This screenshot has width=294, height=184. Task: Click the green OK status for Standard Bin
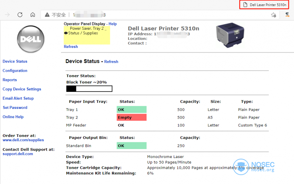[x=132, y=146]
